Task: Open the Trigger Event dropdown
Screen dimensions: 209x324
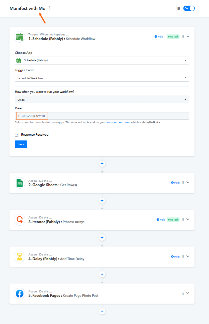Action: click(102, 78)
